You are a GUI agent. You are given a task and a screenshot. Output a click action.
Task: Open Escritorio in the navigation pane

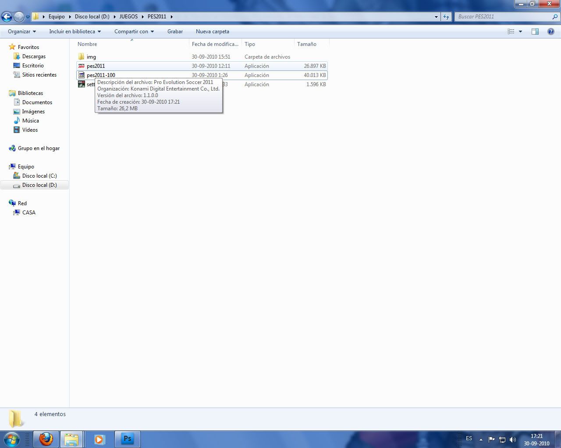33,66
